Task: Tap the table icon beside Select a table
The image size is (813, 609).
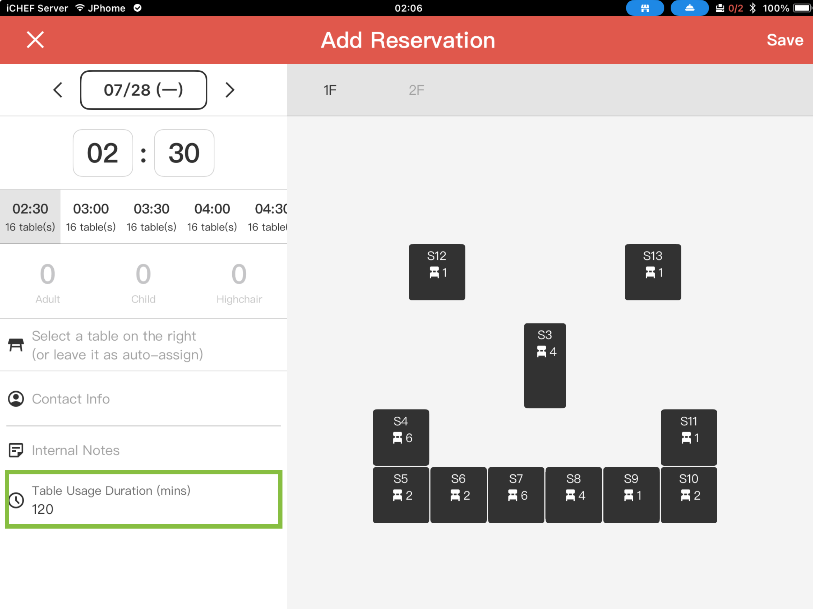Action: coord(16,345)
